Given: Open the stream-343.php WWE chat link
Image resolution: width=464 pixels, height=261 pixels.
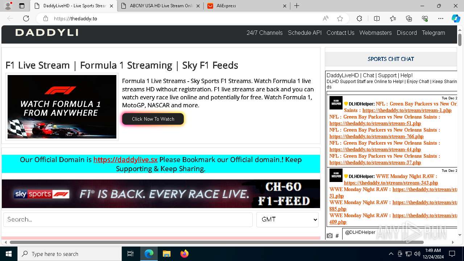Looking at the screenshot, I should click(391, 183).
